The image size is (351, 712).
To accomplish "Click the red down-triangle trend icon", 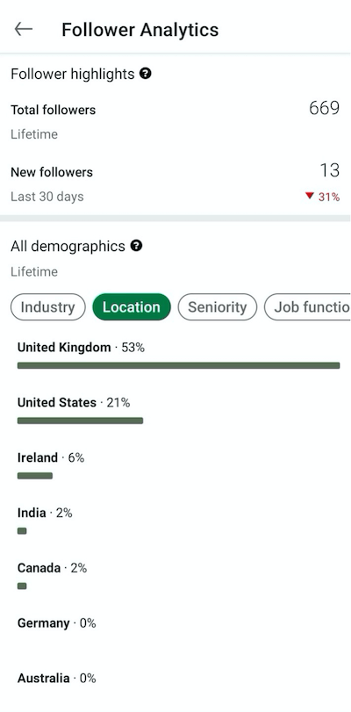I will [x=310, y=196].
